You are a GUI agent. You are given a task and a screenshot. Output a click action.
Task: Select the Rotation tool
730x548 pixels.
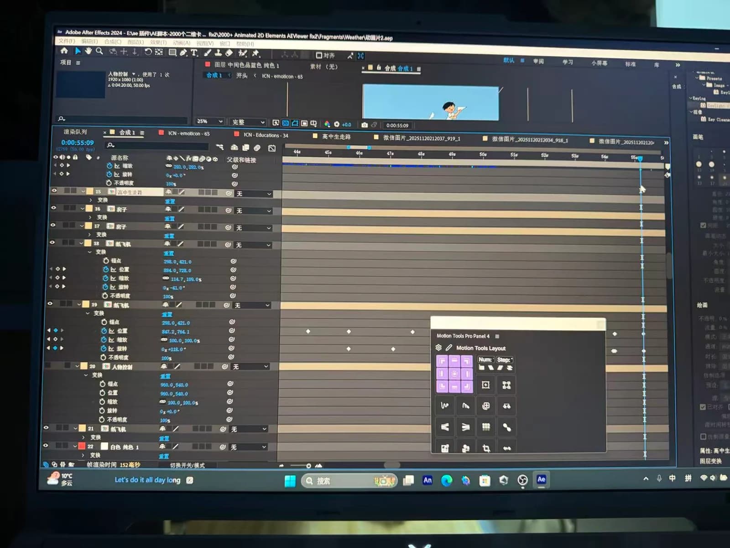(x=148, y=52)
